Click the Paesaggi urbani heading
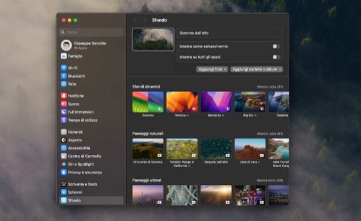The height and width of the screenshot is (221, 361). pyautogui.click(x=147, y=180)
